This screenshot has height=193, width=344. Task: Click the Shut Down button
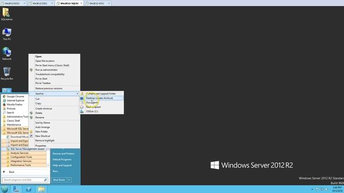(59, 180)
